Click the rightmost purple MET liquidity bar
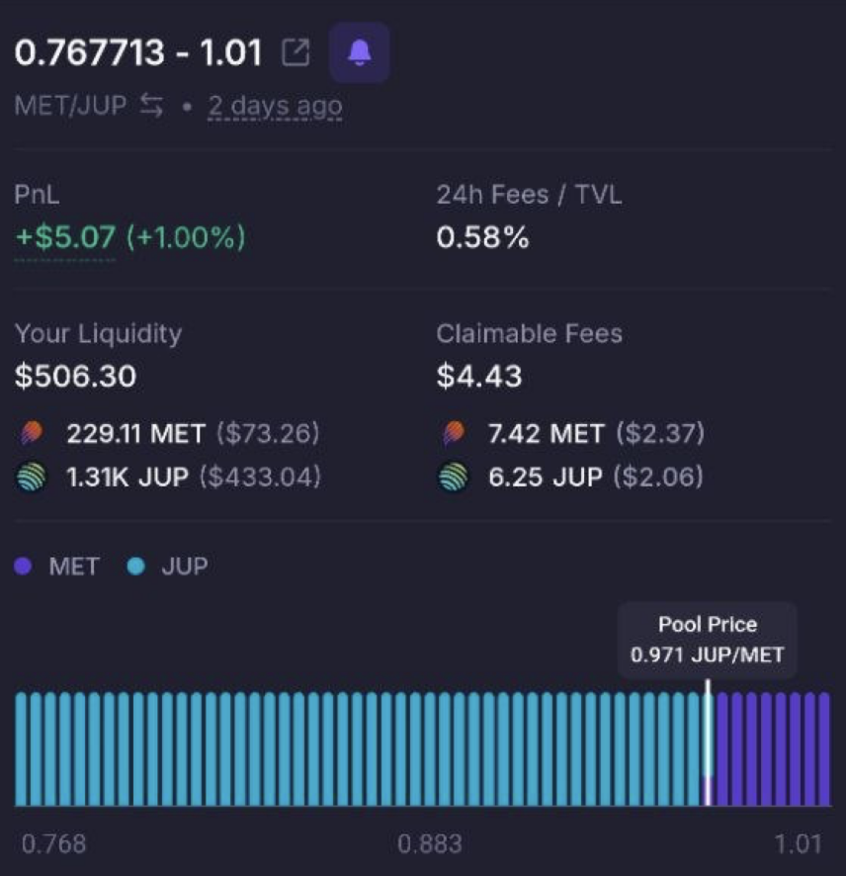Image resolution: width=846 pixels, height=876 pixels. click(x=824, y=748)
